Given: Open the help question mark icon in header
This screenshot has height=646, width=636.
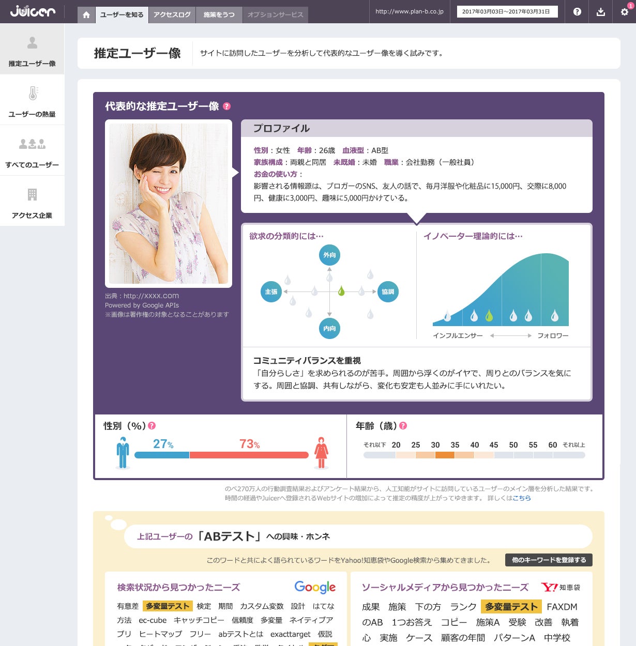Looking at the screenshot, I should pyautogui.click(x=577, y=12).
